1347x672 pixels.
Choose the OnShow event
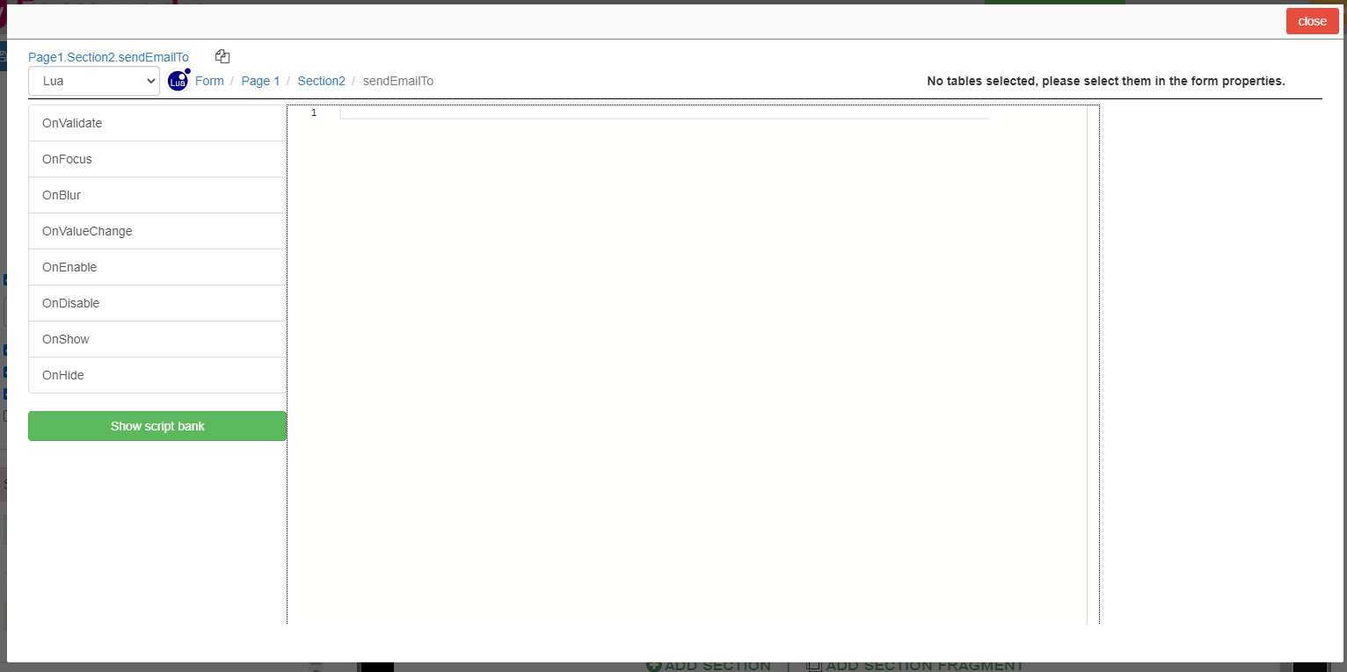(157, 339)
